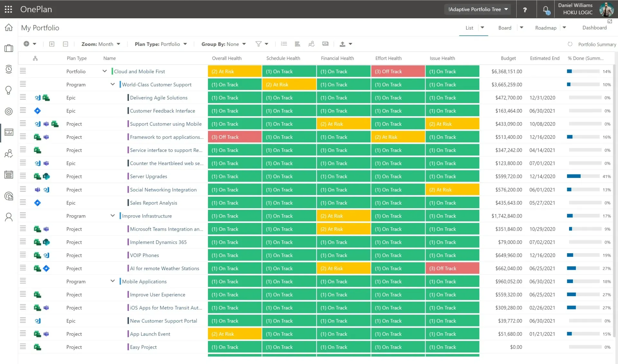618x364 pixels.
Task: Click the export upload icon in toolbar
Action: tap(342, 44)
